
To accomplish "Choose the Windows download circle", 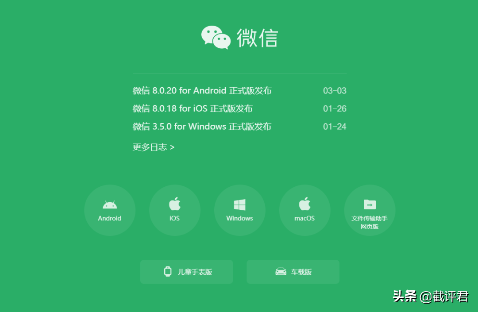I will pyautogui.click(x=239, y=210).
